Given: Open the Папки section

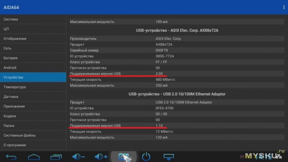Looking at the screenshot, I should pos(33,126).
